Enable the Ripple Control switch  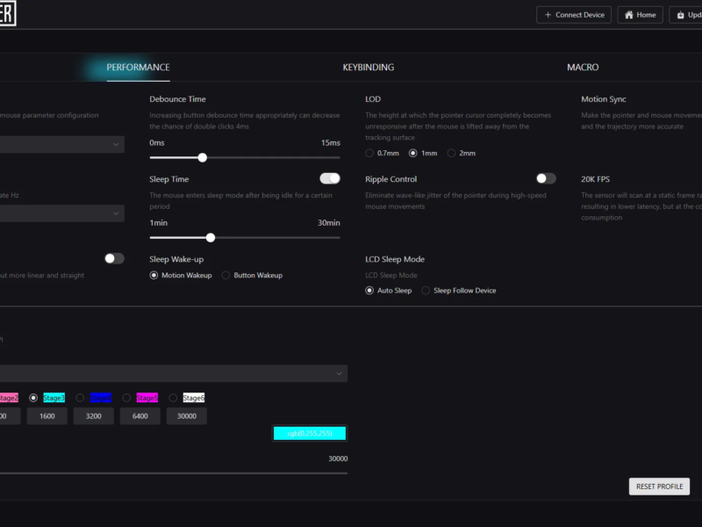coord(546,178)
